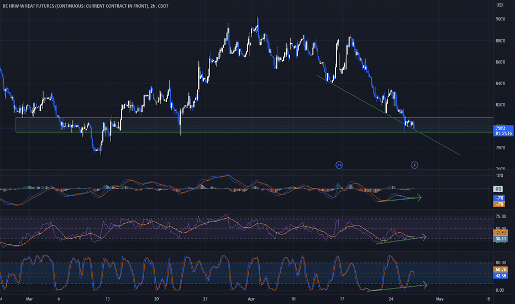Click the 900'0 price axis level
The image size is (515, 304).
[x=501, y=19]
